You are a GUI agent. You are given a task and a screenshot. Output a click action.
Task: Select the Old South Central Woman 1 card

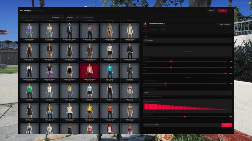pyautogui.click(x=69, y=33)
